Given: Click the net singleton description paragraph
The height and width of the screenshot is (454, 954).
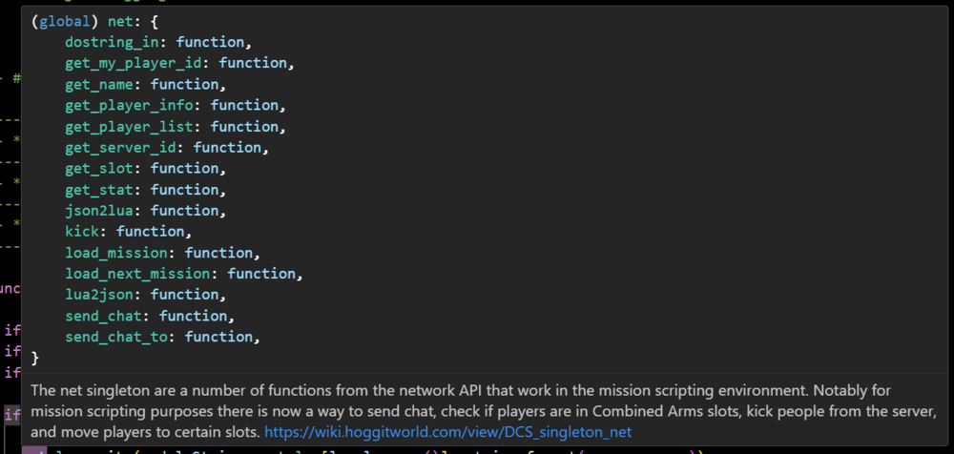Looking at the screenshot, I should [477, 411].
